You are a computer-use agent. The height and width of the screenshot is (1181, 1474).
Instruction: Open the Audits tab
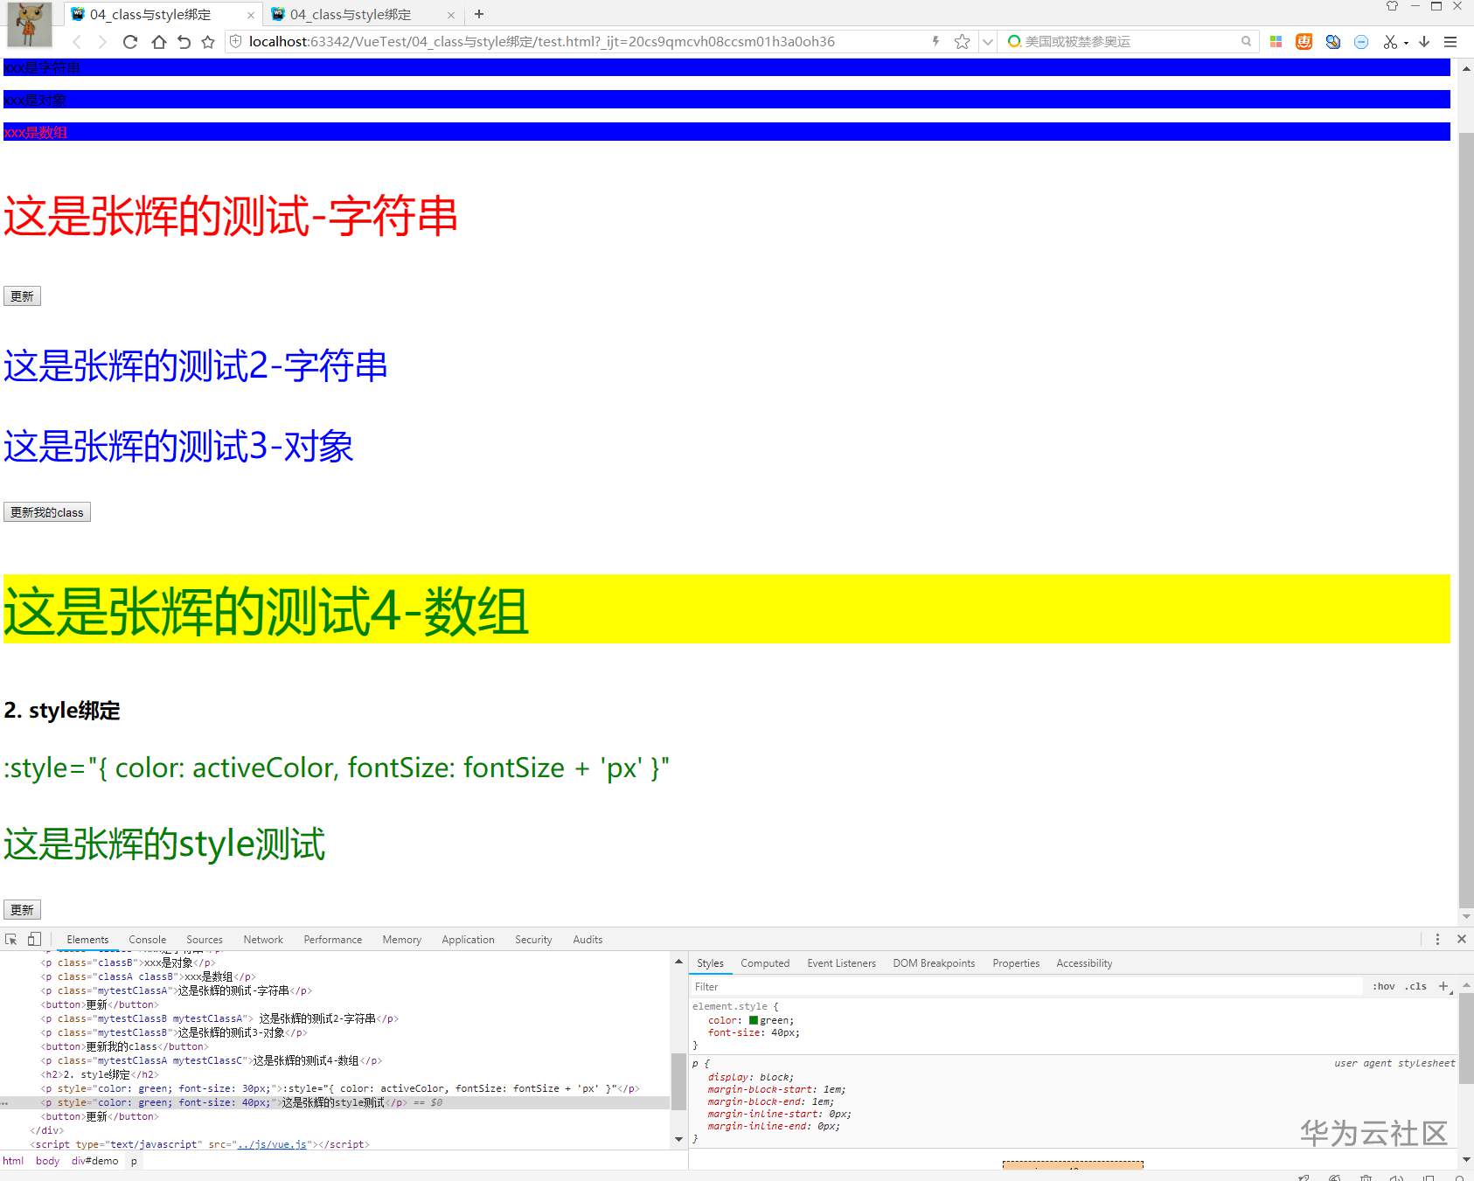588,940
